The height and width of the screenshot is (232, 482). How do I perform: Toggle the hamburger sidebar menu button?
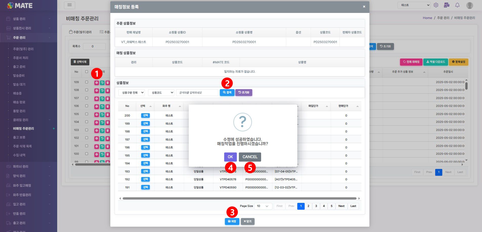(70, 5)
